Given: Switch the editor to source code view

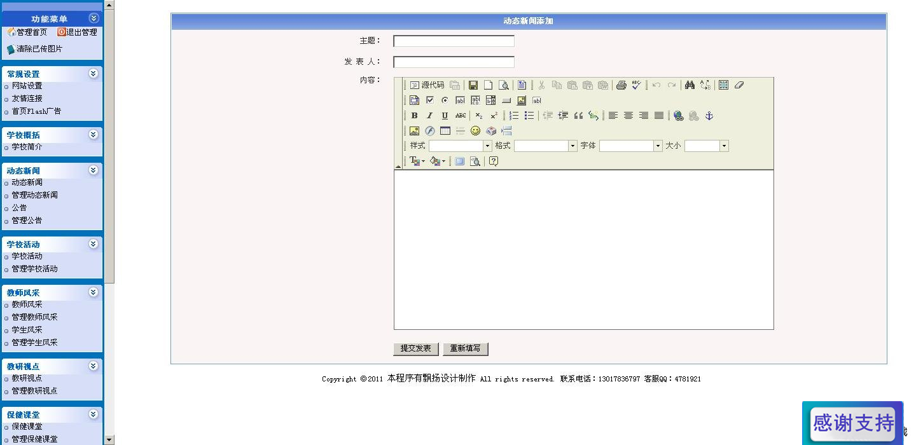Looking at the screenshot, I should (x=427, y=85).
